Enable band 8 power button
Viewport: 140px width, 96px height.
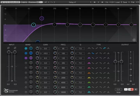pyautogui.click(x=26, y=82)
